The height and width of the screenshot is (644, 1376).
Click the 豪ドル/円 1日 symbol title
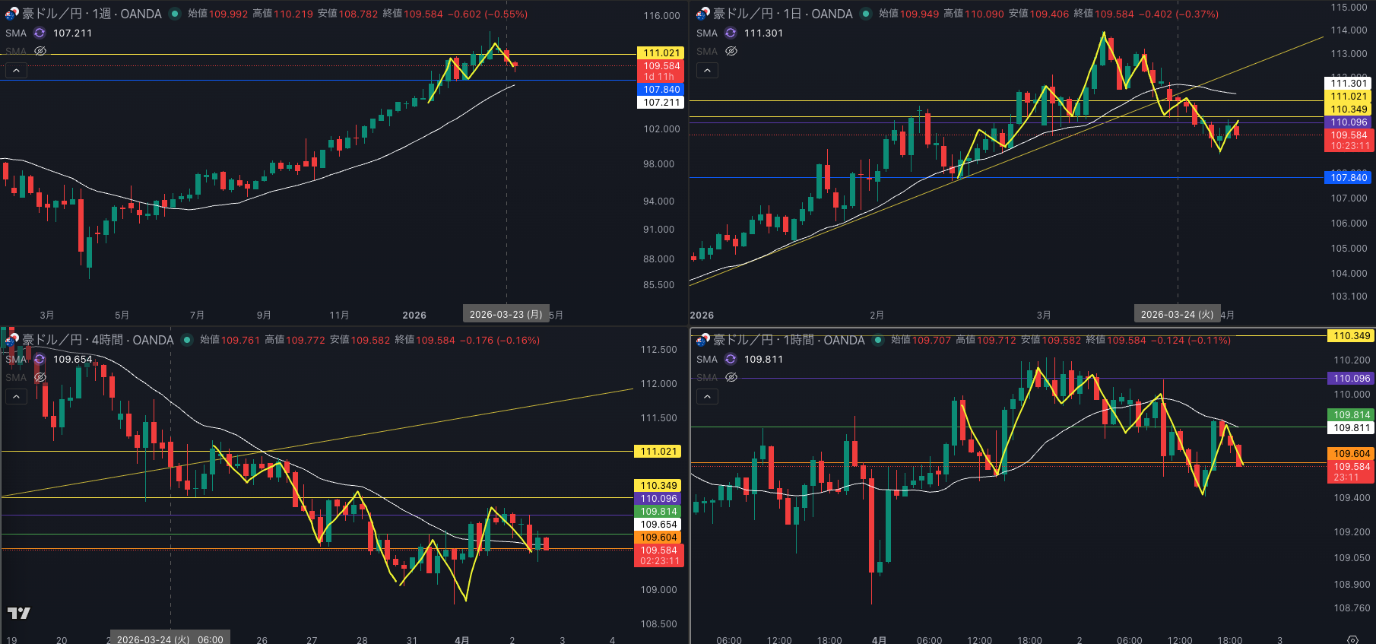pos(782,14)
